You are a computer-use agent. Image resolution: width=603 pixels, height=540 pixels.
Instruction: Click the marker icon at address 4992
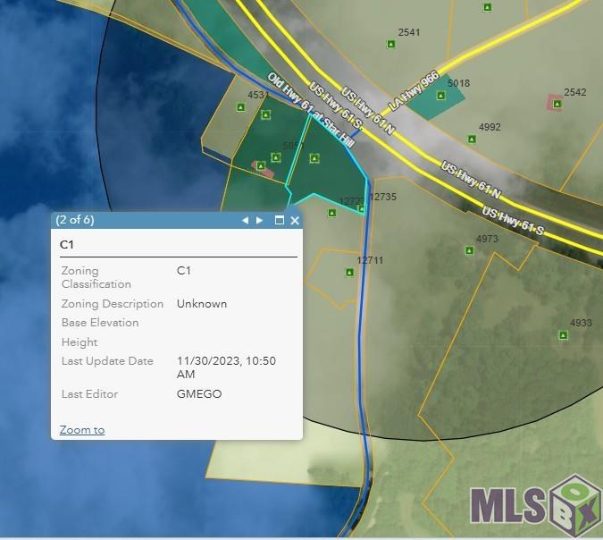point(472,139)
